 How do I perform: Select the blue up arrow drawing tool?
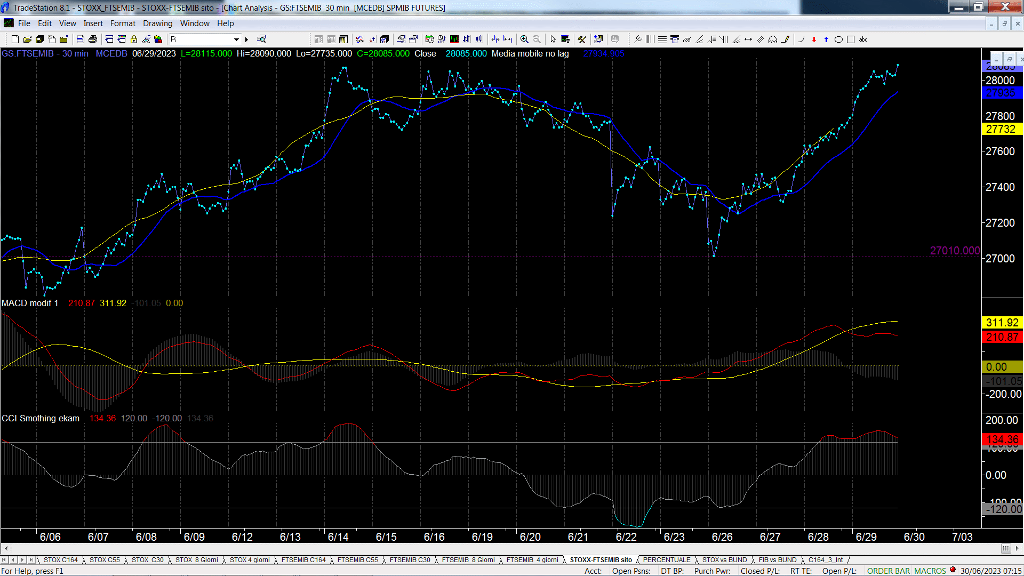click(x=826, y=39)
